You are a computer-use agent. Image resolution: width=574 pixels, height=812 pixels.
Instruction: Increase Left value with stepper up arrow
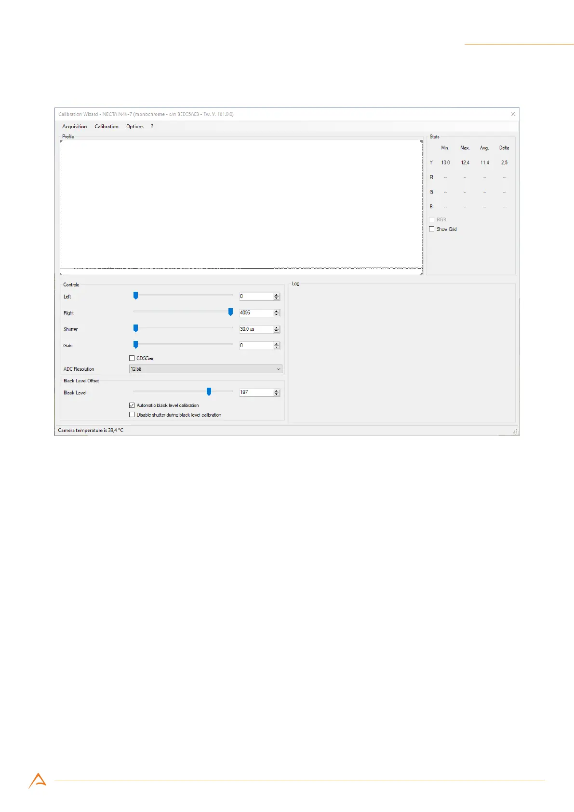pos(277,295)
